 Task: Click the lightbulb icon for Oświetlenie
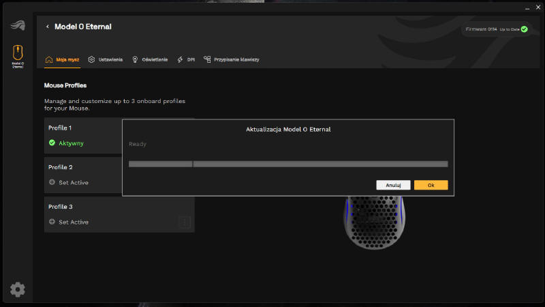[135, 59]
